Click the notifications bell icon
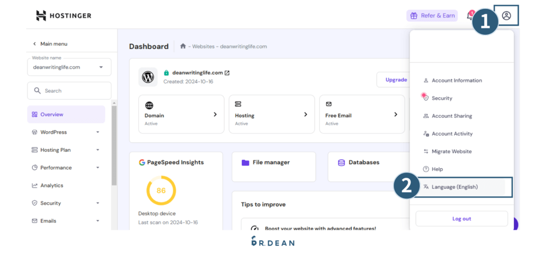 point(470,16)
